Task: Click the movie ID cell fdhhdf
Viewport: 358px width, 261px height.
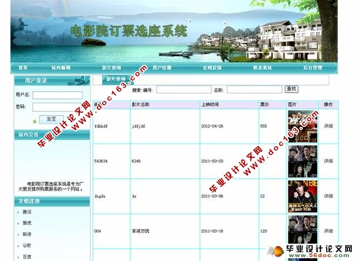Action: point(101,126)
